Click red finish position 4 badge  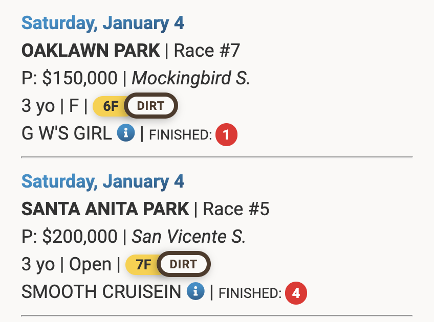[x=296, y=293]
